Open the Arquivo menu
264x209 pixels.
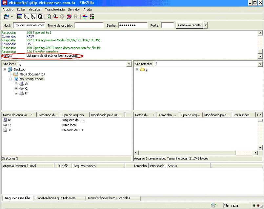coord(8,10)
